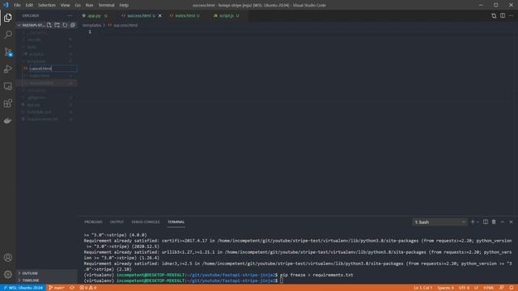Close the terminal panel
518x291 pixels.
[x=511, y=222]
